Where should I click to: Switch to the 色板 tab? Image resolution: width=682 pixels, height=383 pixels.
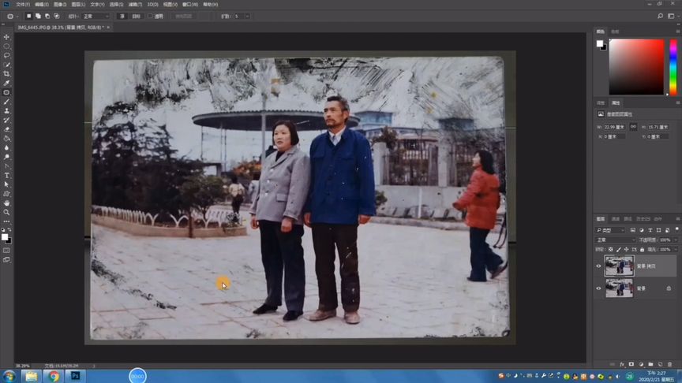point(615,32)
